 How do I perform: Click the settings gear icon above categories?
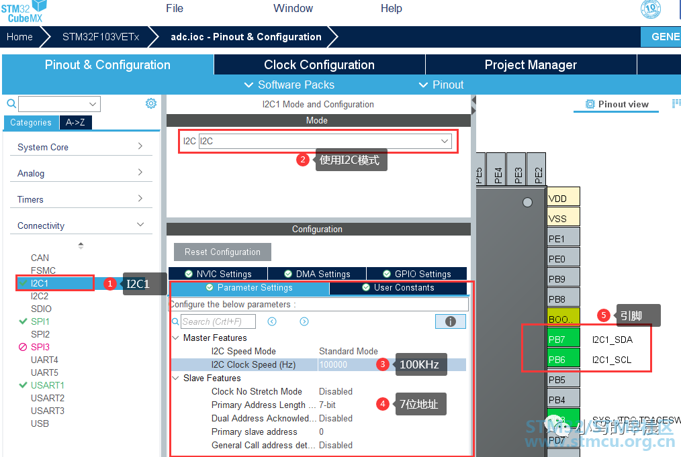[x=150, y=103]
